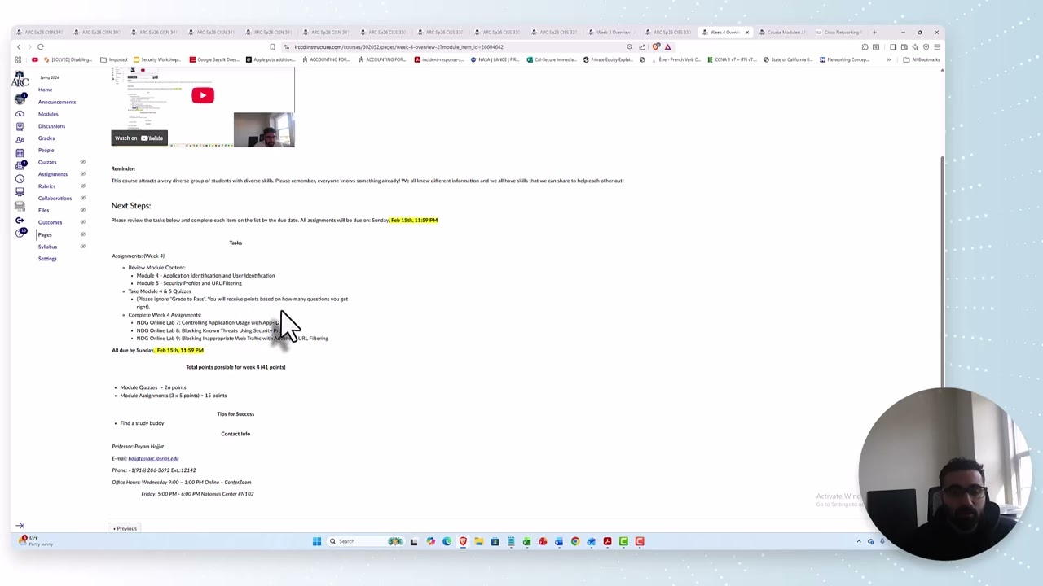Open People in course navigation

point(46,150)
